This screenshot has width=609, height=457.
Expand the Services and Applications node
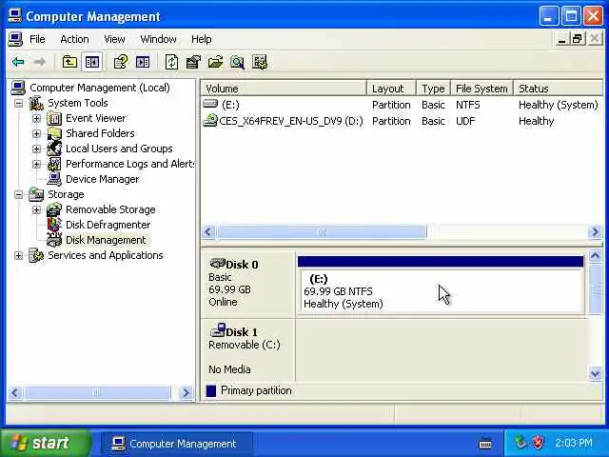click(18, 255)
